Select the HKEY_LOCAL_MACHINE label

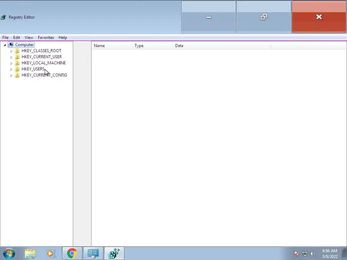44,63
